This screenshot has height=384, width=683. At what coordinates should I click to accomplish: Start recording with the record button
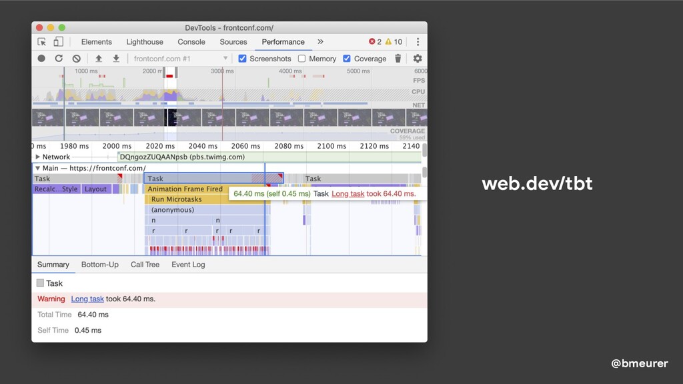point(41,59)
